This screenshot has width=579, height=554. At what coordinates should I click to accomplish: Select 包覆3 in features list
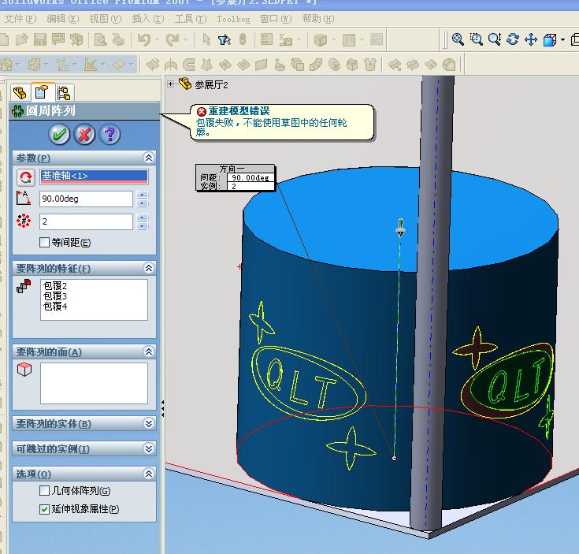(x=55, y=296)
